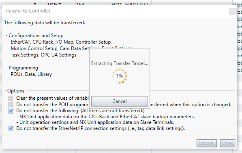Click the 164 cell in background table

[80, 4]
